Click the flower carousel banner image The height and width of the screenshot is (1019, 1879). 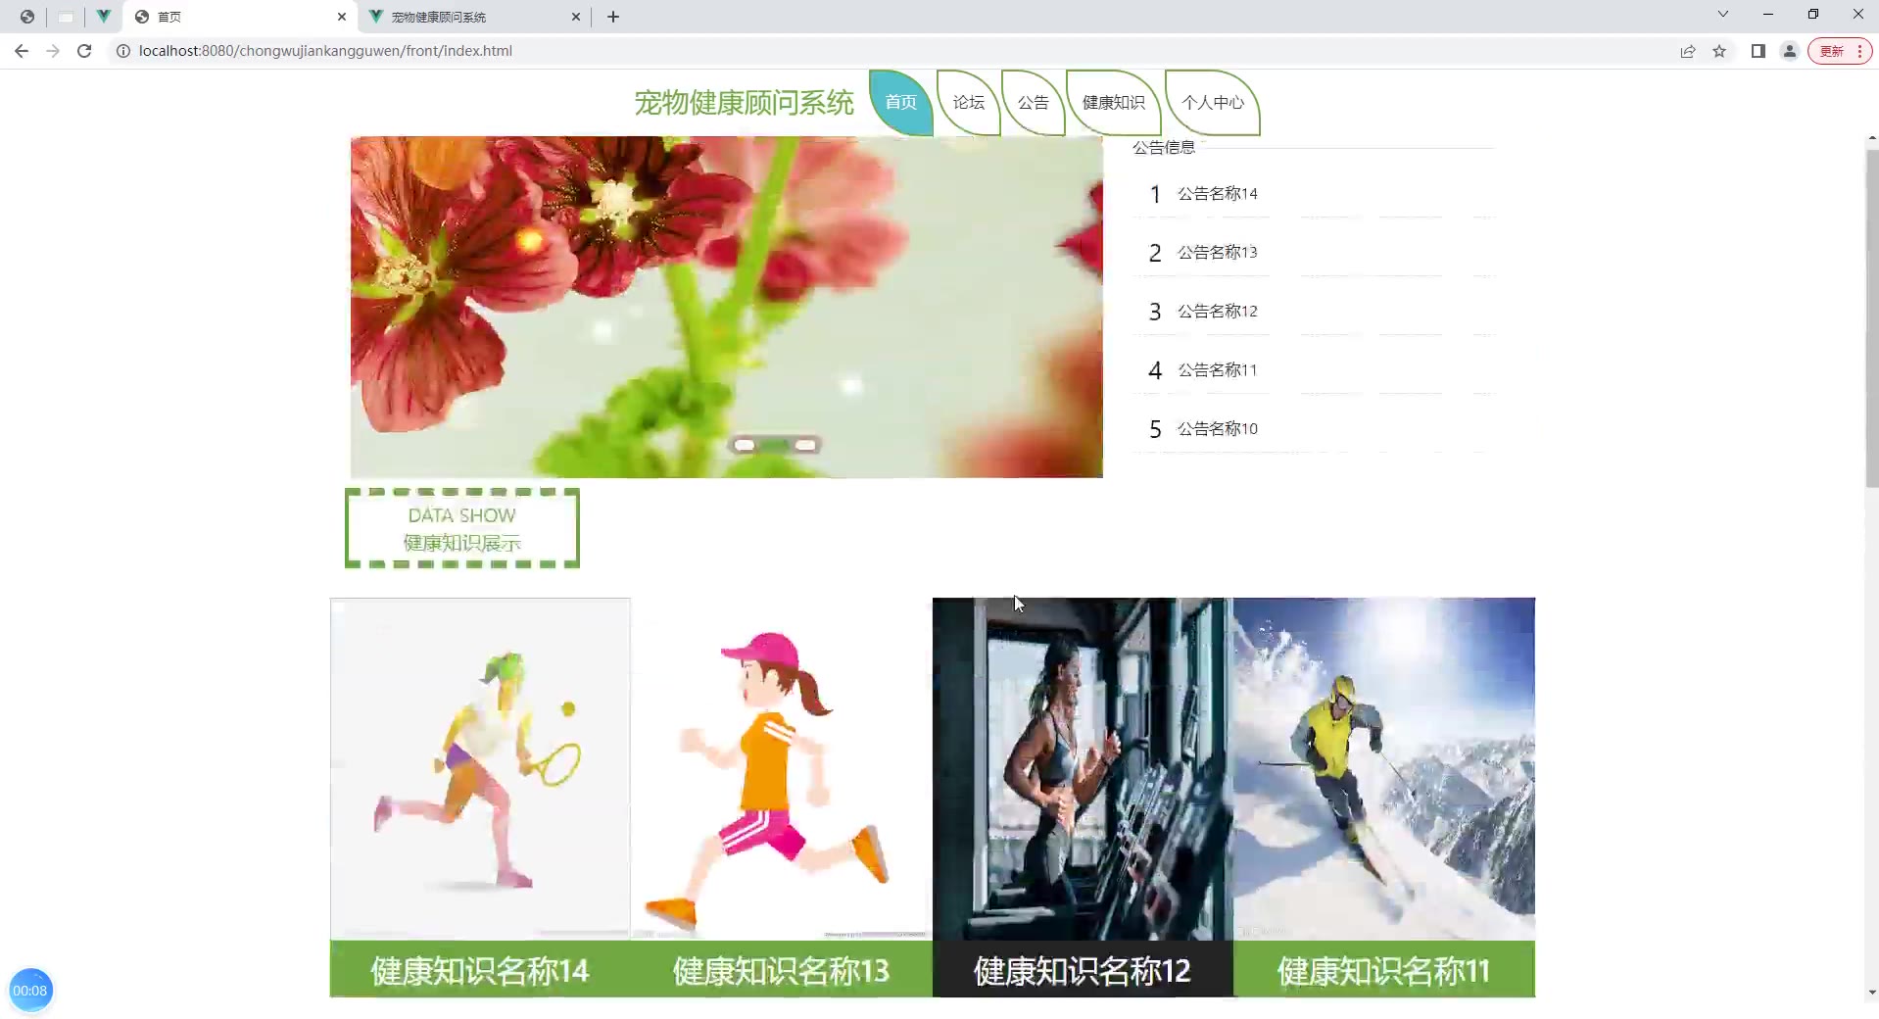click(x=727, y=307)
